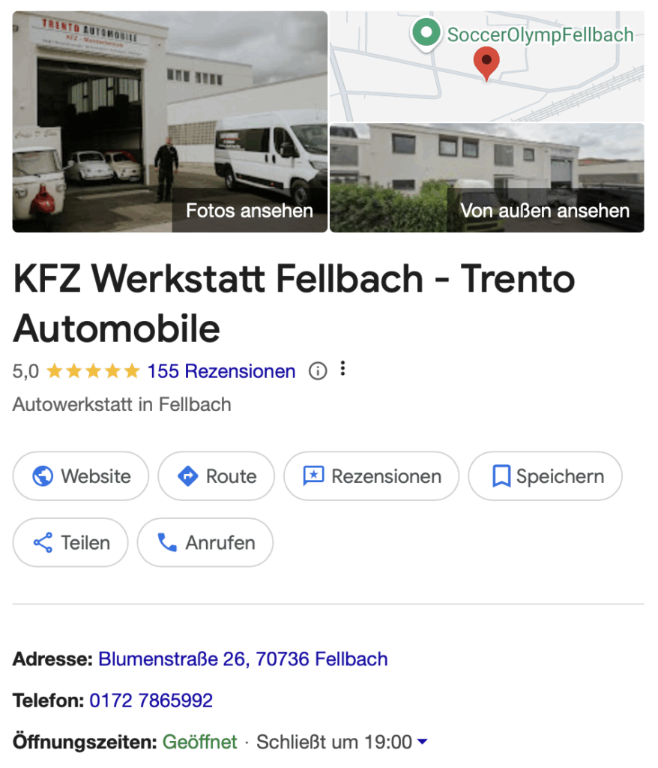Click the Teilen button
Image resolution: width=658 pixels, height=768 pixels.
click(x=70, y=543)
